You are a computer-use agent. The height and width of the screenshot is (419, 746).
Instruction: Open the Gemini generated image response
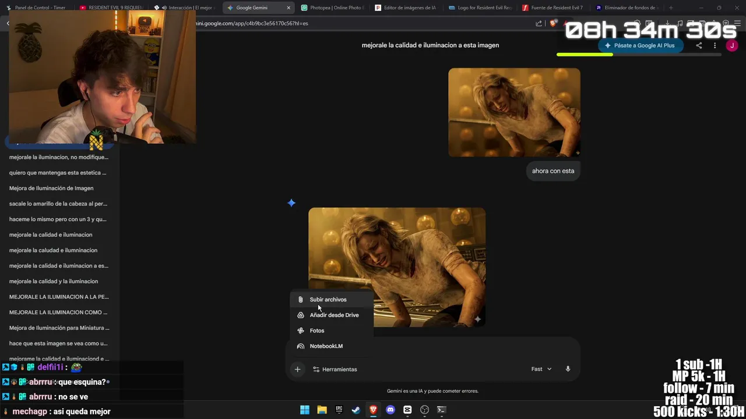tap(397, 267)
